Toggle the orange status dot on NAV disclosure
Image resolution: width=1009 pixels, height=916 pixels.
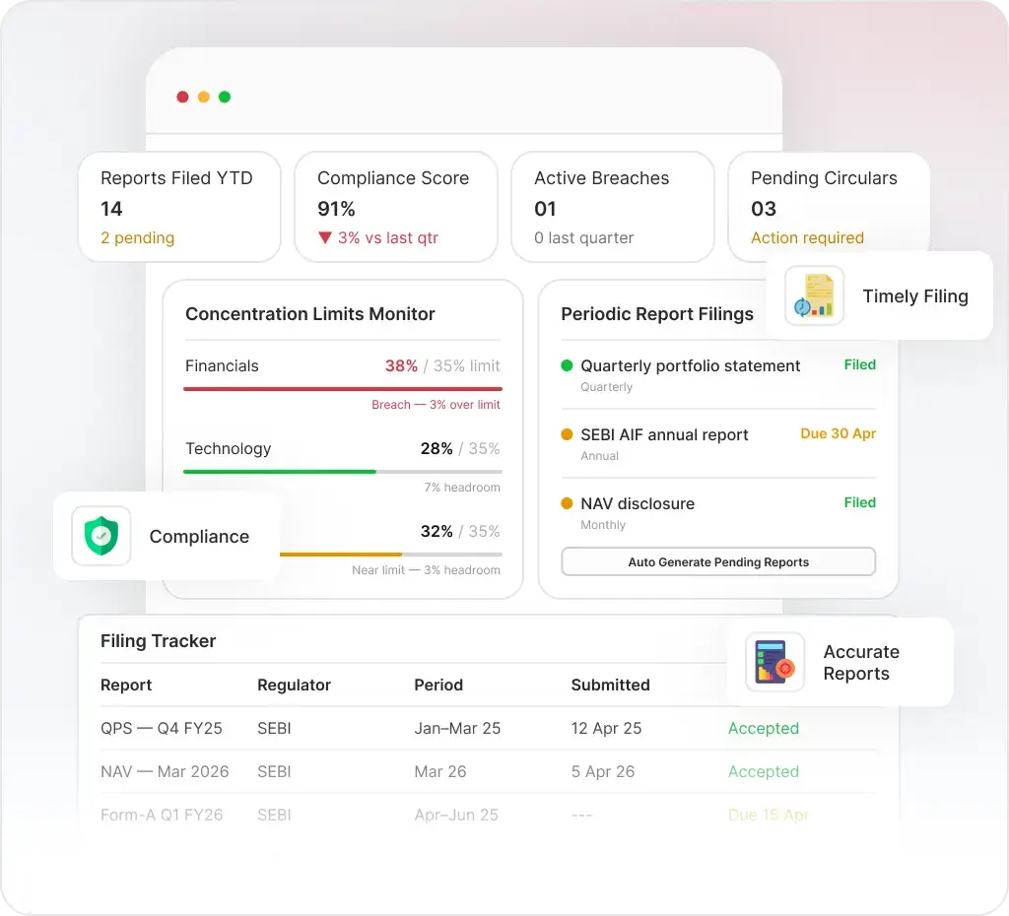pyautogui.click(x=568, y=503)
